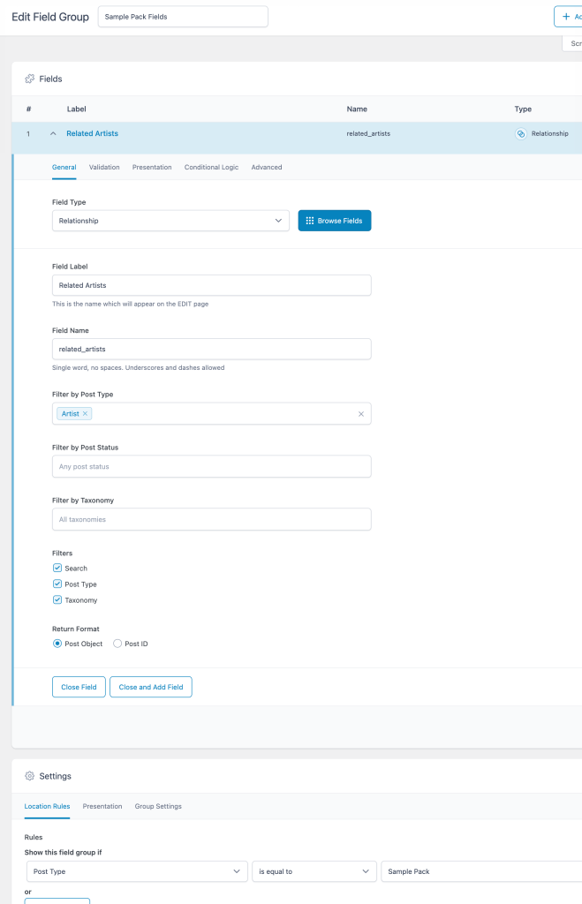Open the Group Settings tab
This screenshot has height=904, width=582.
158,806
